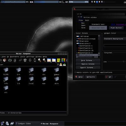Open the bin folder
Viewport: 126px width, 126px height.
[x=19, y=72]
